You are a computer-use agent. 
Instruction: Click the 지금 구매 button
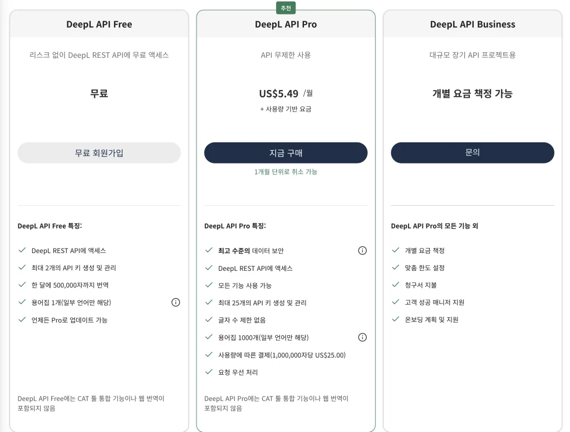tap(286, 153)
